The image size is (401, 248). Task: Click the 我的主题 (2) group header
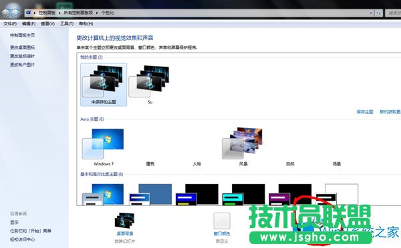click(x=92, y=57)
